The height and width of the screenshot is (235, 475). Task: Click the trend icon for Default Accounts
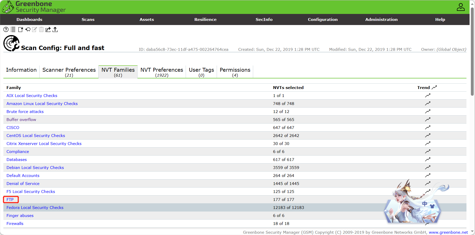point(428,175)
